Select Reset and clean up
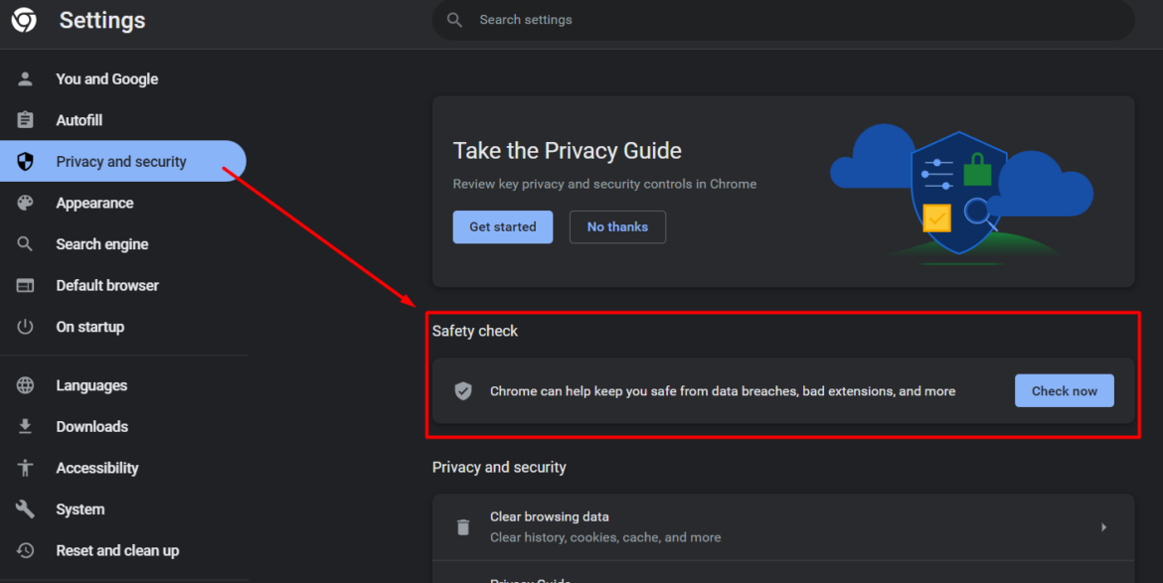 click(x=117, y=551)
